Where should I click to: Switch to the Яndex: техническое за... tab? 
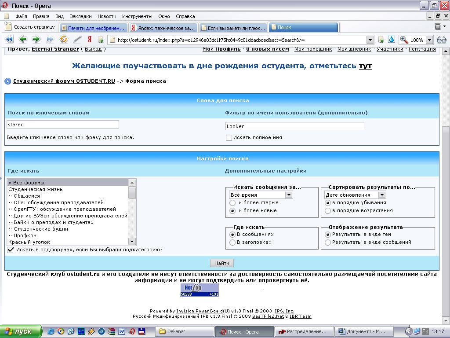coord(163,28)
